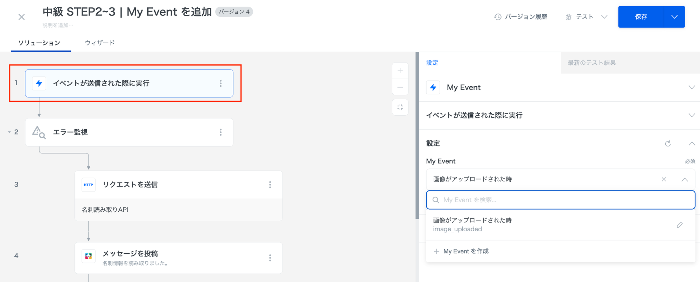The image size is (700, 282).
Task: Open the 保存 button dropdown arrow
Action: (x=674, y=17)
